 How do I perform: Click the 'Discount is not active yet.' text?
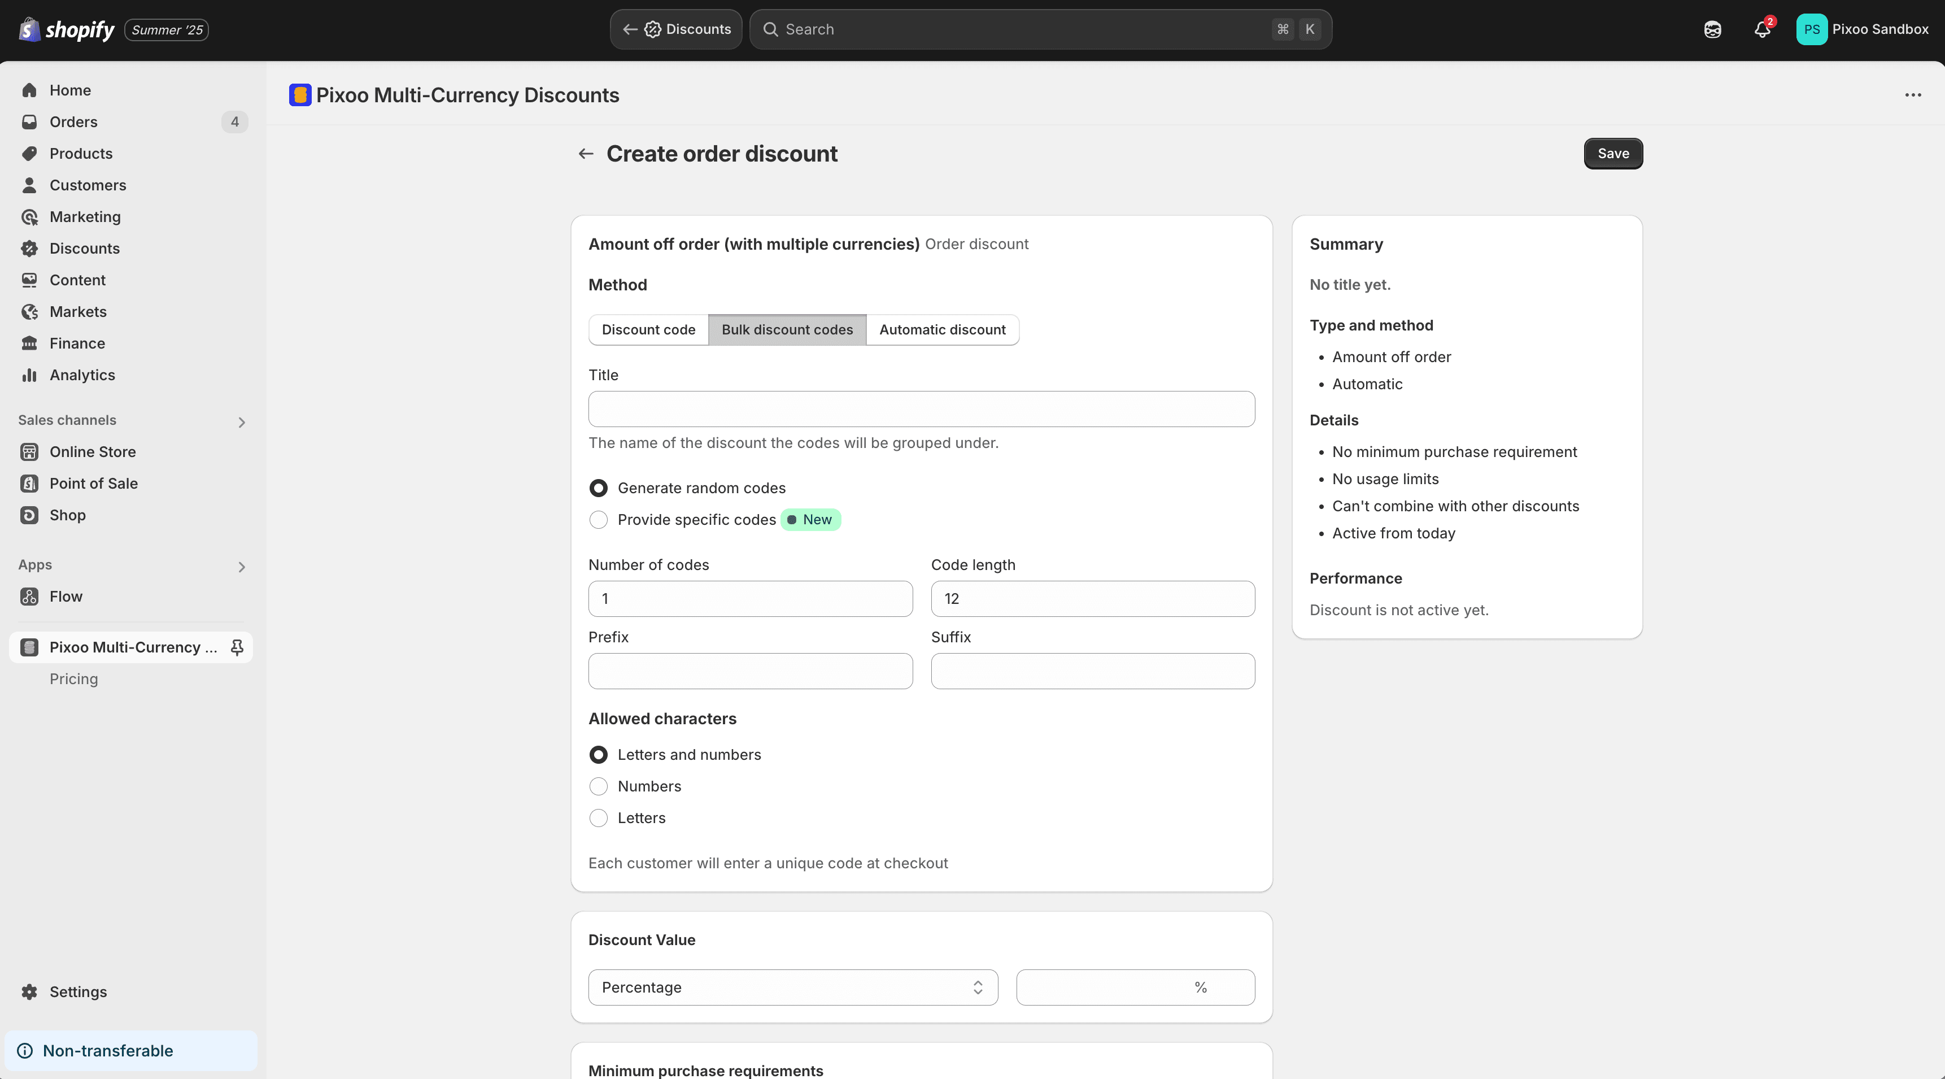[x=1398, y=610]
